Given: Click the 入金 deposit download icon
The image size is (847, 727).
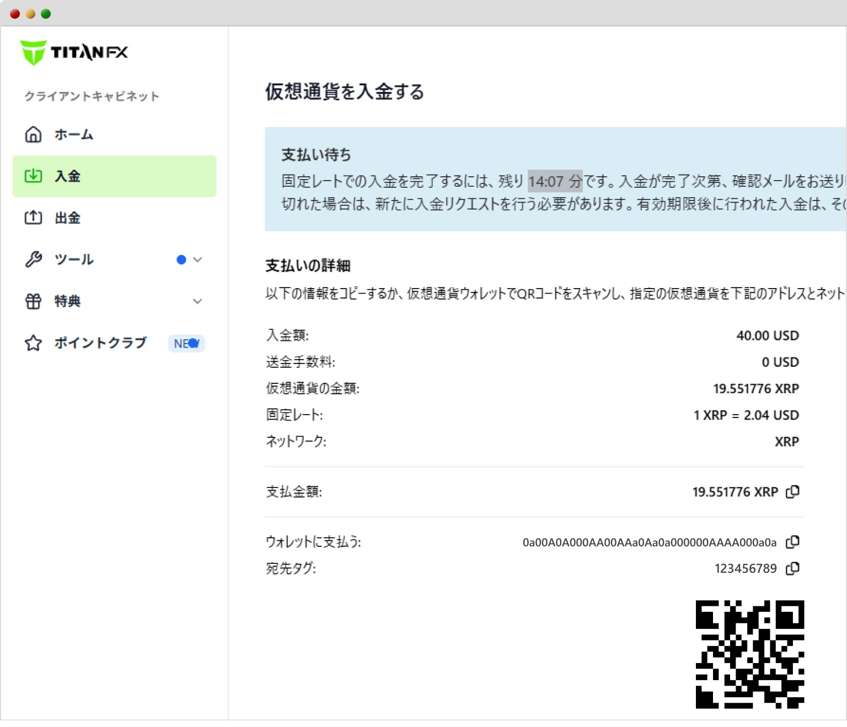Looking at the screenshot, I should pyautogui.click(x=34, y=176).
